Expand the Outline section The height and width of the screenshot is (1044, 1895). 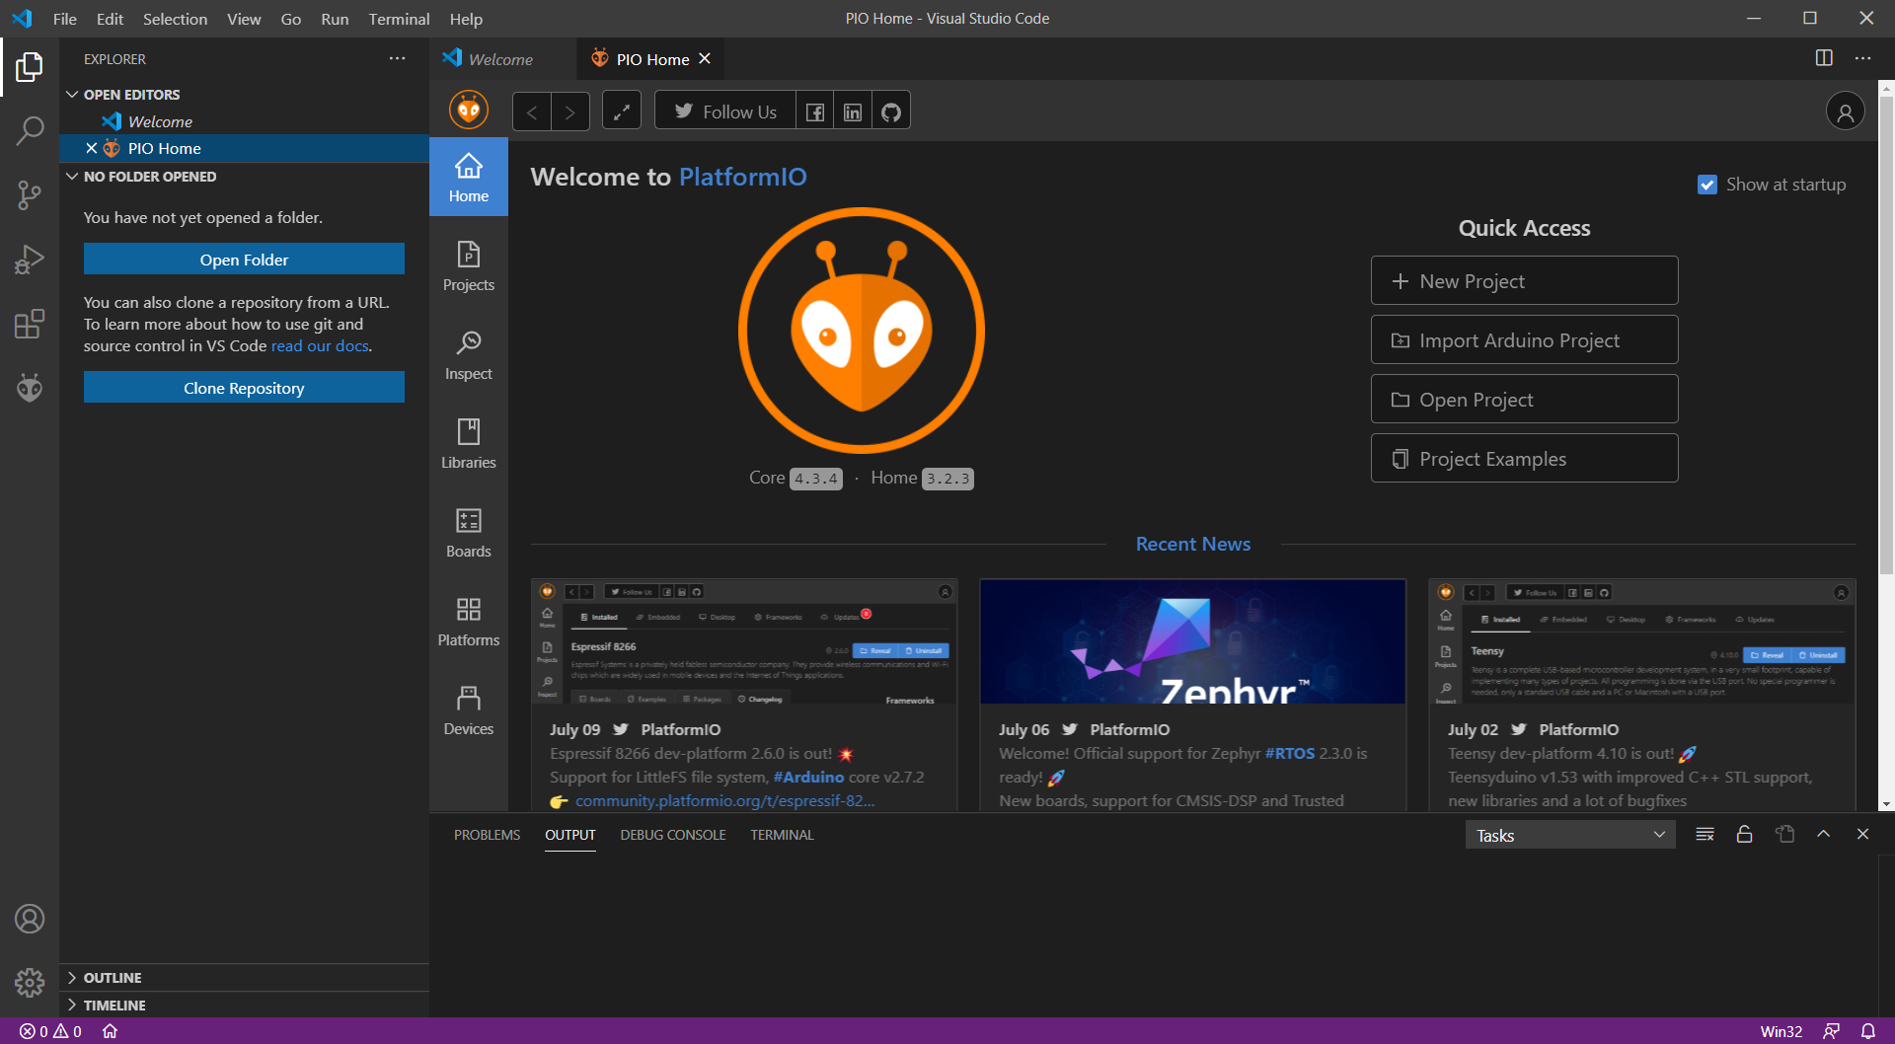pos(244,978)
